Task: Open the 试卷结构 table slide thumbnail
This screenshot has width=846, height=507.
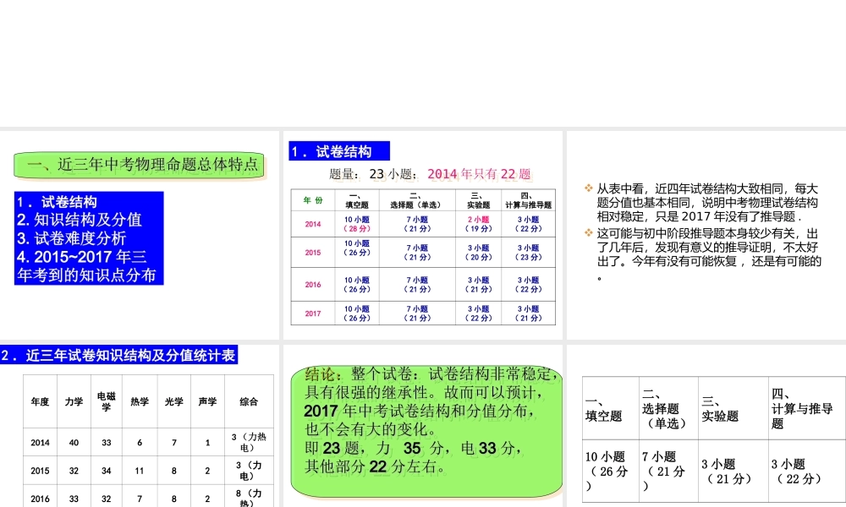Action: (422, 235)
